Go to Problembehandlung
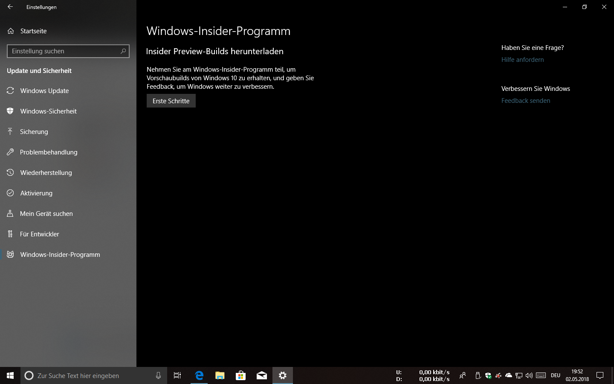 click(x=68, y=152)
